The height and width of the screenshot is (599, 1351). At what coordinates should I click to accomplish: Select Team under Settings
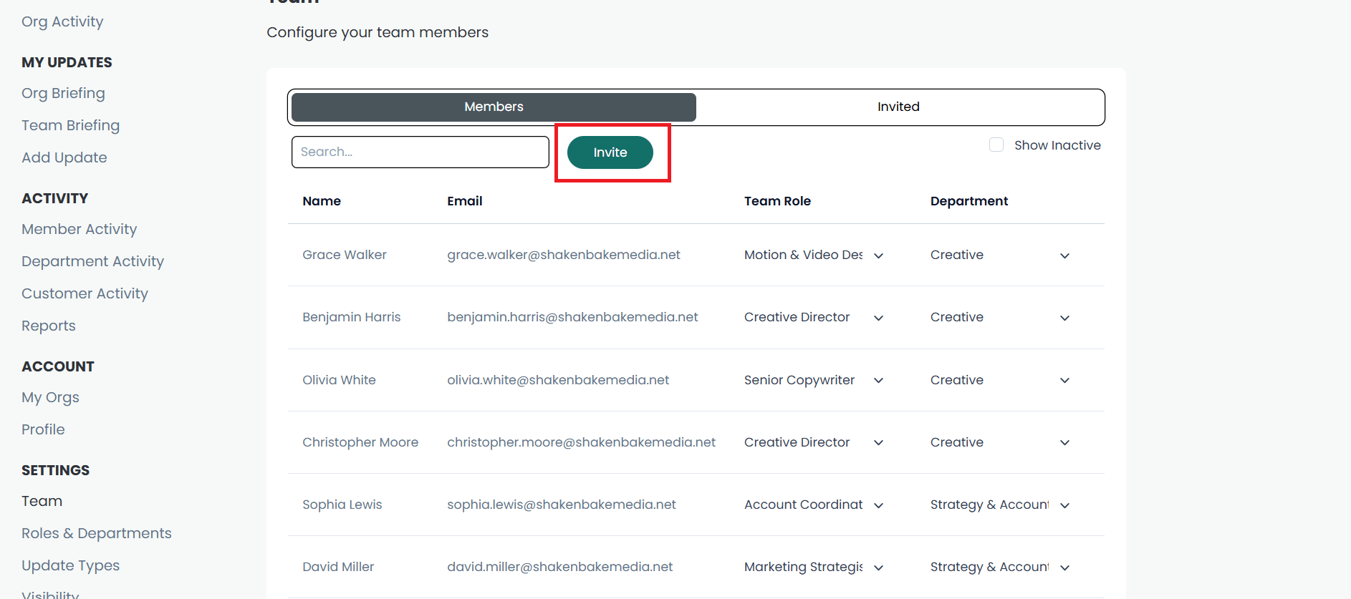pos(42,501)
